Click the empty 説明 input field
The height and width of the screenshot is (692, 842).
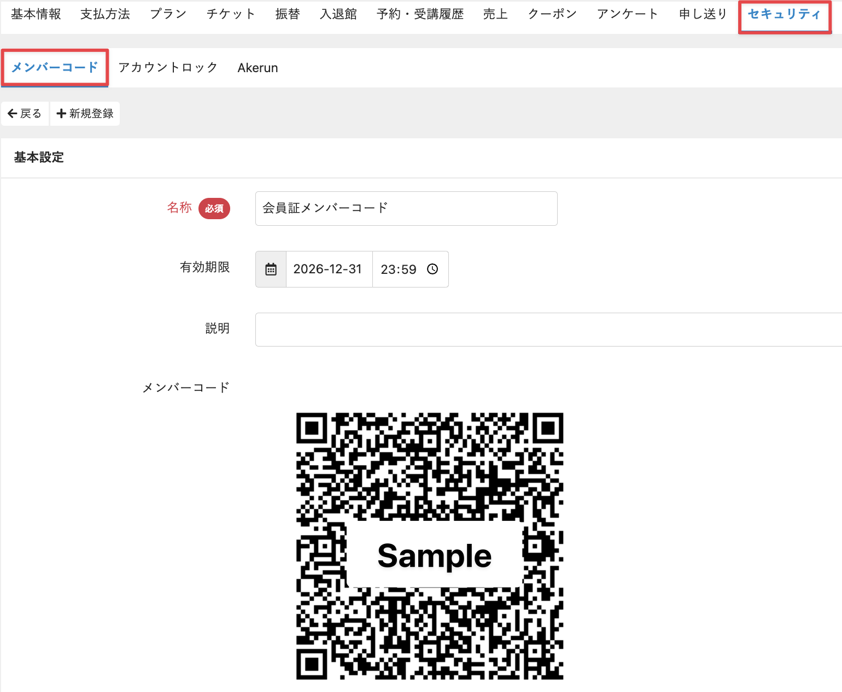[x=547, y=330]
